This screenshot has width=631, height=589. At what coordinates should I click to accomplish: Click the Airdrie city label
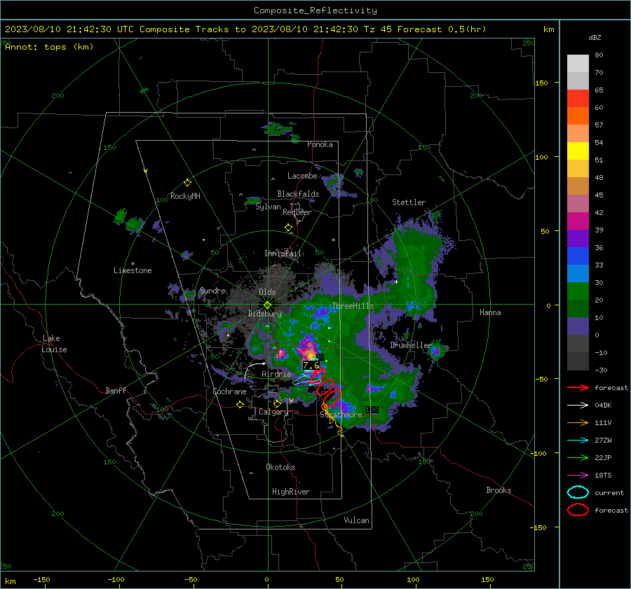point(276,374)
